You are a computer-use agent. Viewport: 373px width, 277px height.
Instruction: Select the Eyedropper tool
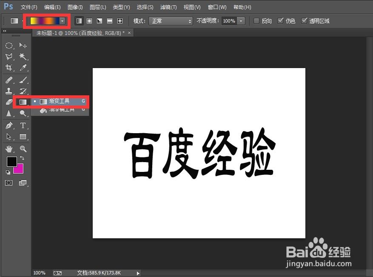(x=23, y=68)
